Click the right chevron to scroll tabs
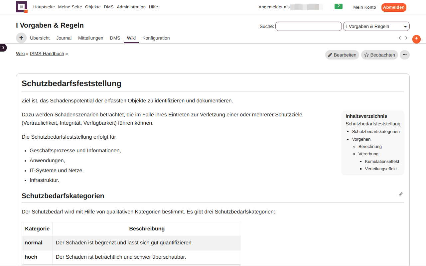Viewport: 426px width, 266px height. [x=406, y=38]
